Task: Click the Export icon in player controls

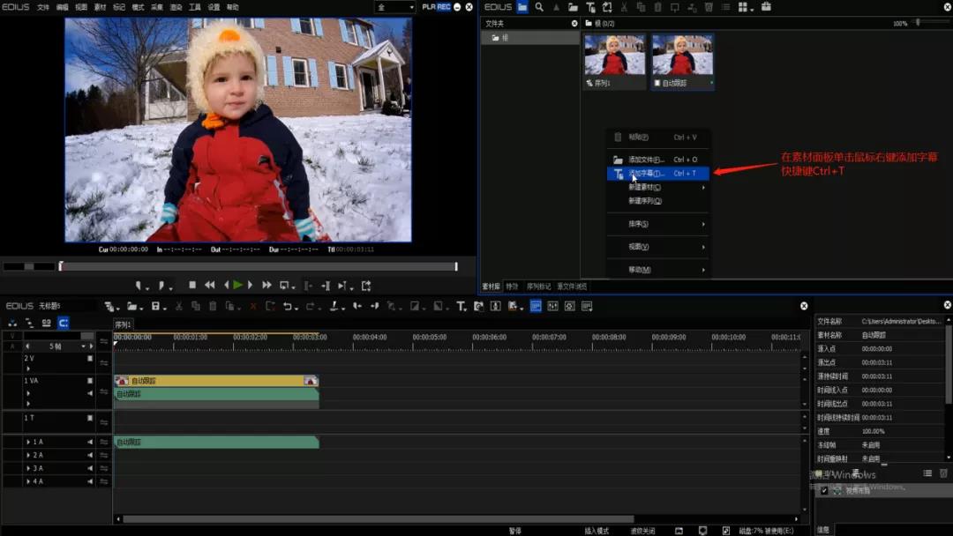Action: (366, 286)
